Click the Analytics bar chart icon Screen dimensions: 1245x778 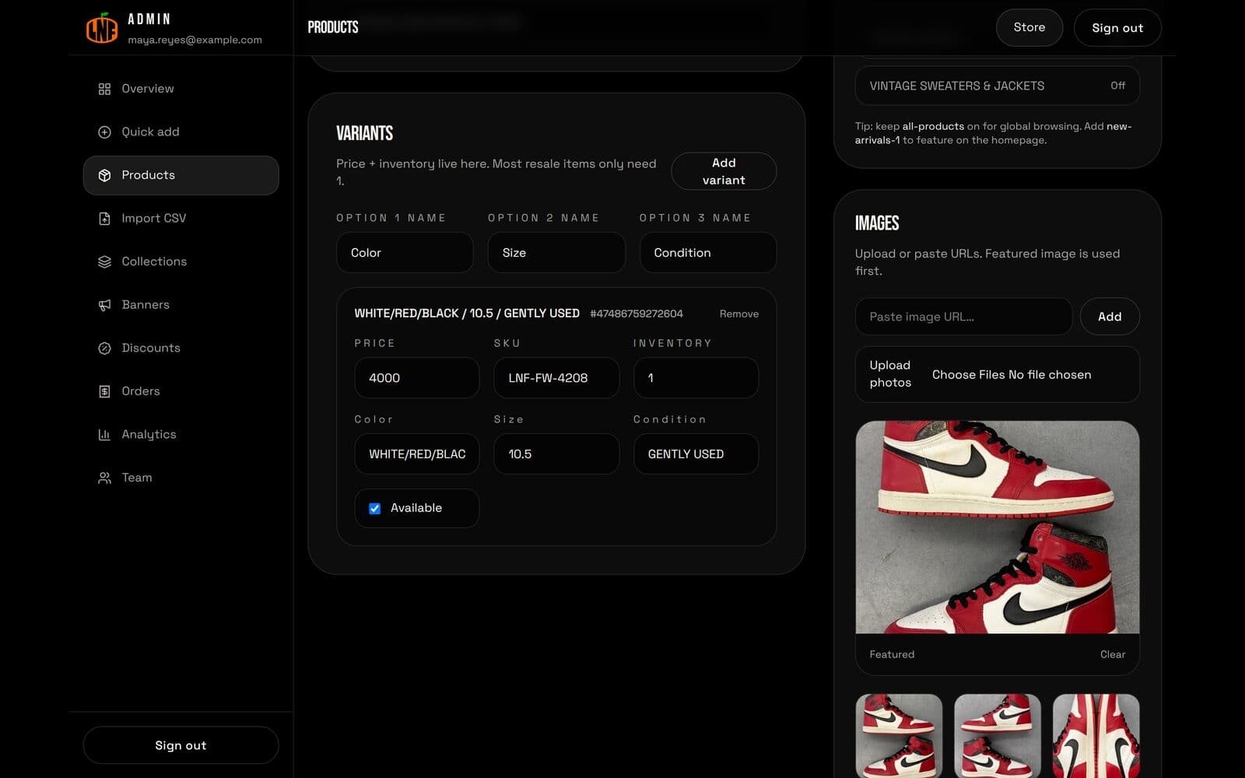pyautogui.click(x=104, y=434)
